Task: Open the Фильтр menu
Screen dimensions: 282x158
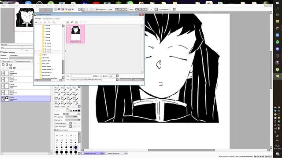Action: tap(49, 6)
